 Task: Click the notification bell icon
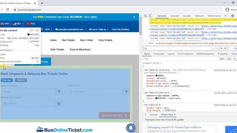point(131,128)
